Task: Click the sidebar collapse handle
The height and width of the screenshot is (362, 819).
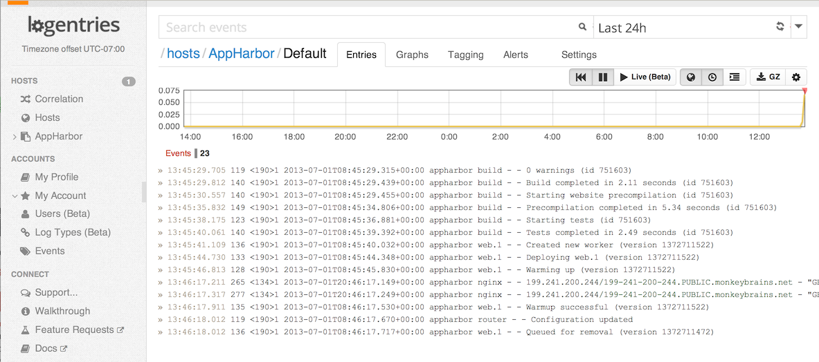Action: pos(144,192)
